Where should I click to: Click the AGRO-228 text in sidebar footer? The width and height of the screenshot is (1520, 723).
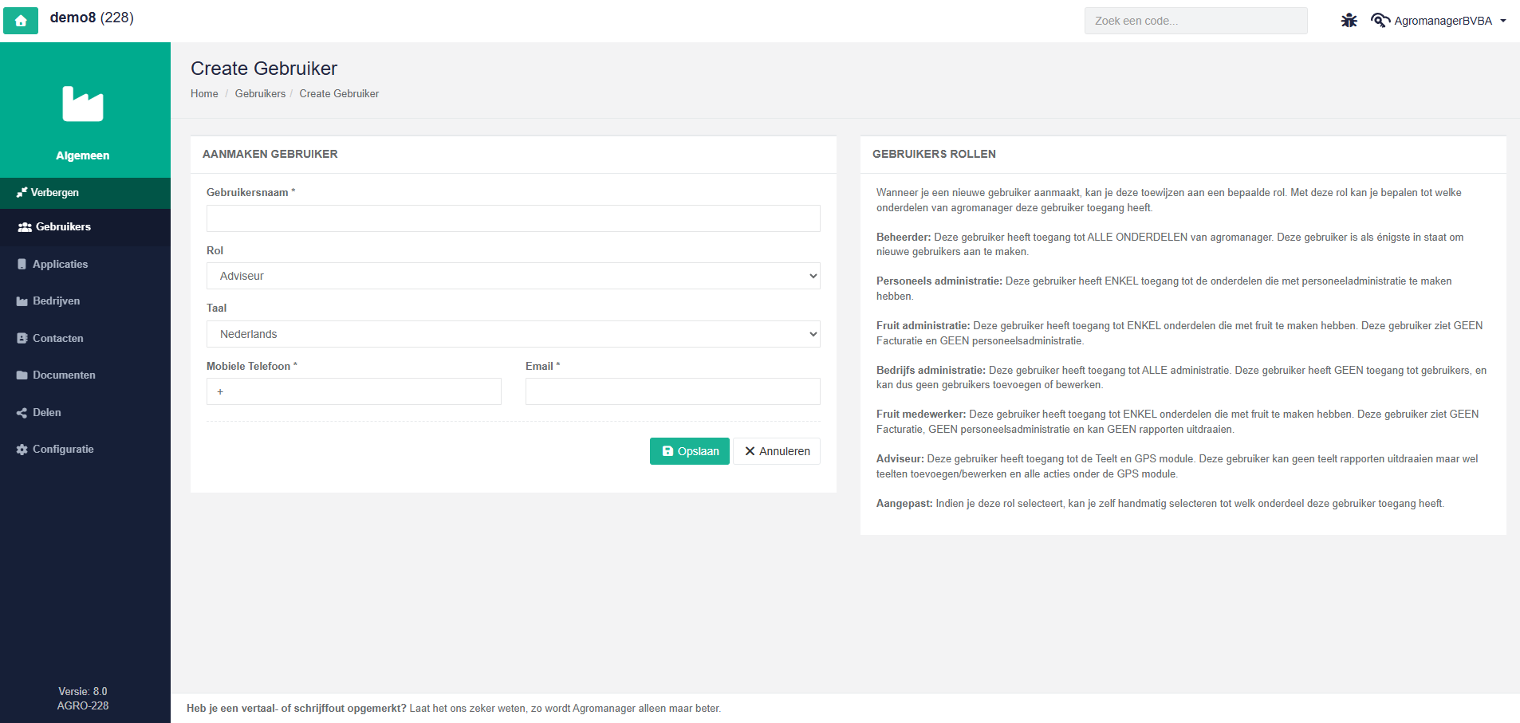[x=83, y=706]
